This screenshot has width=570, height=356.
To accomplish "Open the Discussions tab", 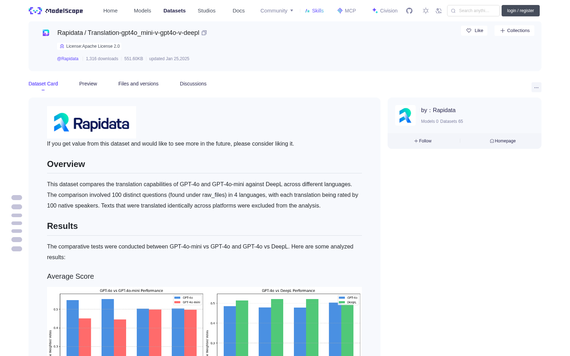I will click(x=193, y=84).
